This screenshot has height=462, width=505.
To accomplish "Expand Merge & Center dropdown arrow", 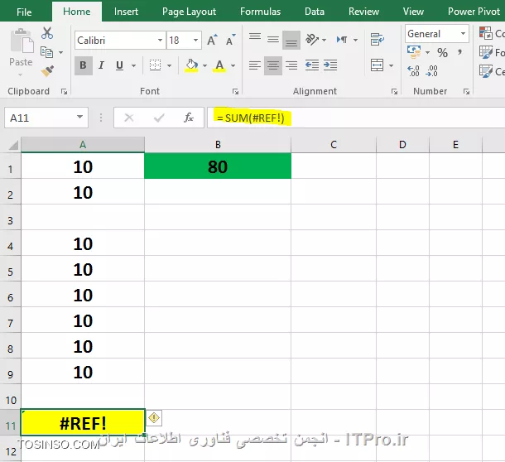I will (x=391, y=65).
